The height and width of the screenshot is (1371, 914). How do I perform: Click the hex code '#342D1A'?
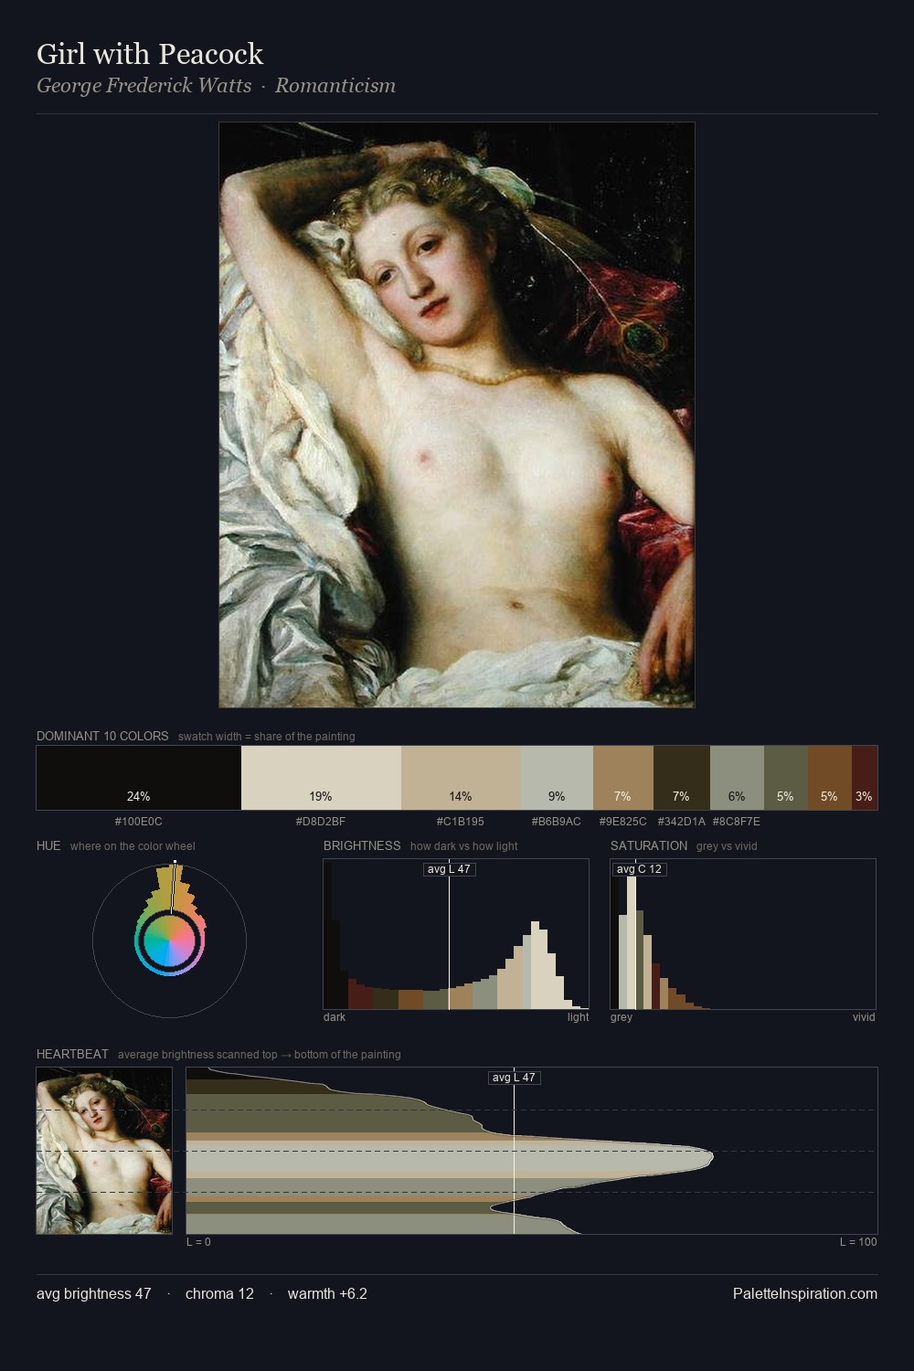click(682, 822)
